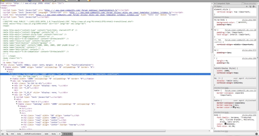Select the tbody breadcrumb item
259x136 pixels.
tap(54, 134)
